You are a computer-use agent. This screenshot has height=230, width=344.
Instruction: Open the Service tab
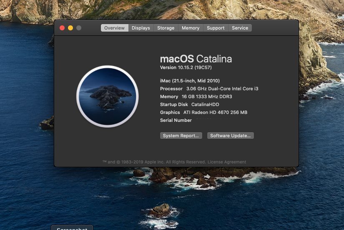click(240, 28)
